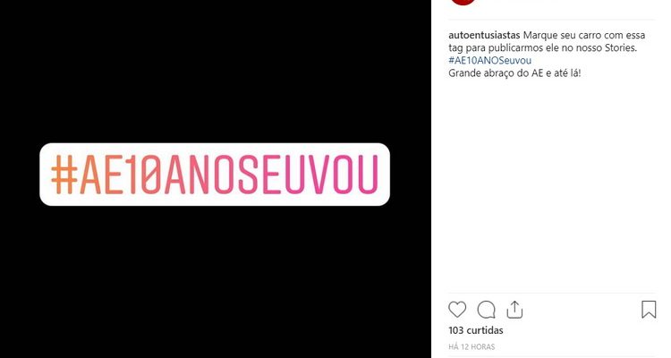
Task: Open the HÁ 12 HORAS timestamp
Action: (471, 347)
